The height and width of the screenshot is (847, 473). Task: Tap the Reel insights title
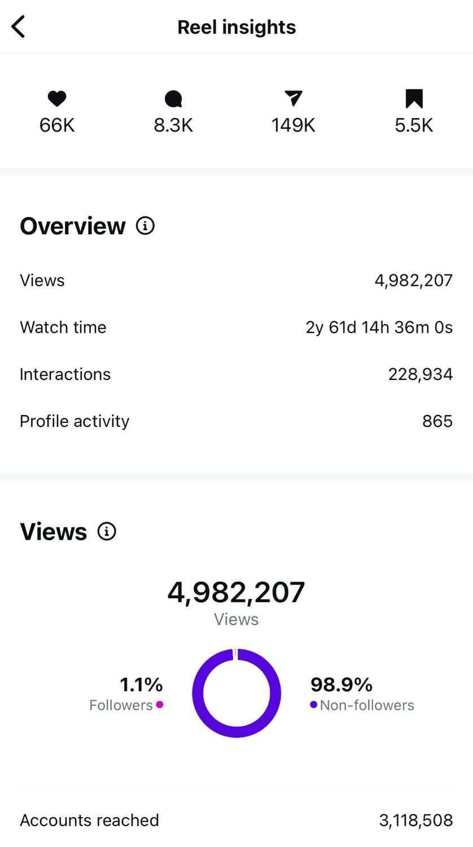click(236, 27)
